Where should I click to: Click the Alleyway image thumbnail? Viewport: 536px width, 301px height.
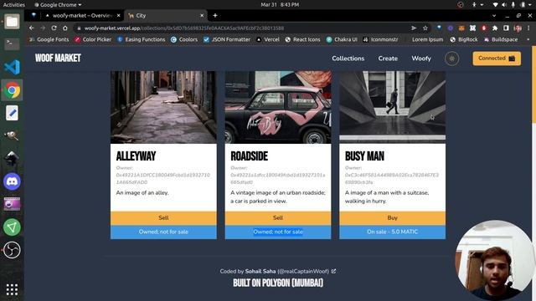pos(163,107)
